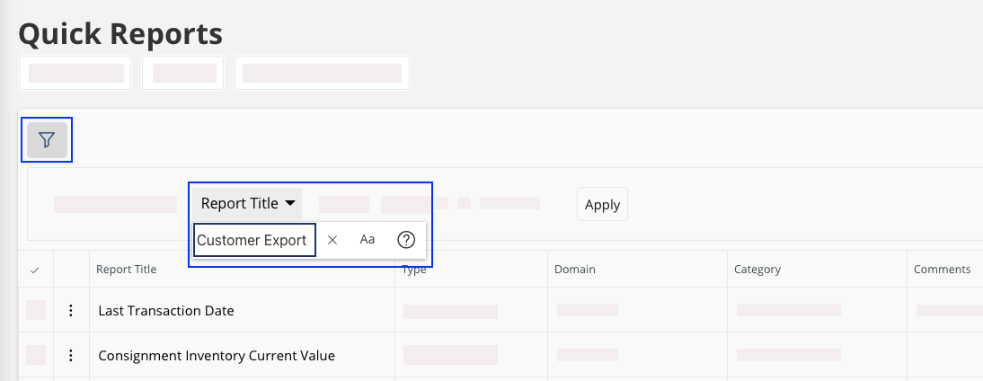Sort by Report Title column header
The height and width of the screenshot is (381, 983).
click(126, 270)
